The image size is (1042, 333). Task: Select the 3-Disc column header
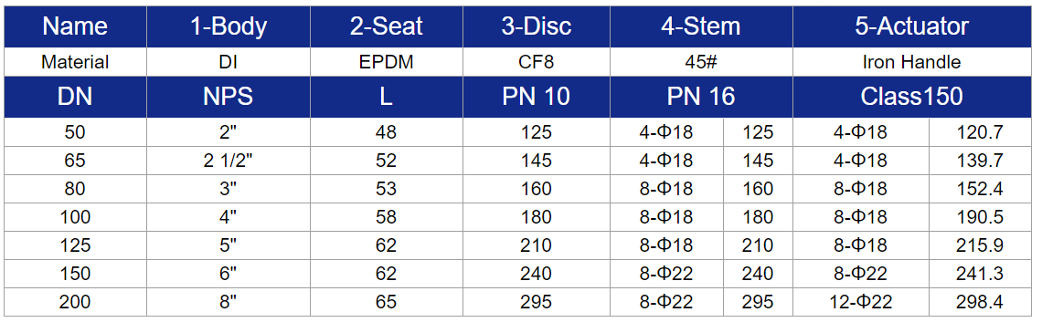tap(537, 26)
